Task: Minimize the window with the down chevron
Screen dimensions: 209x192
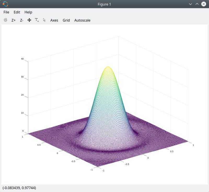Action: [190, 4]
